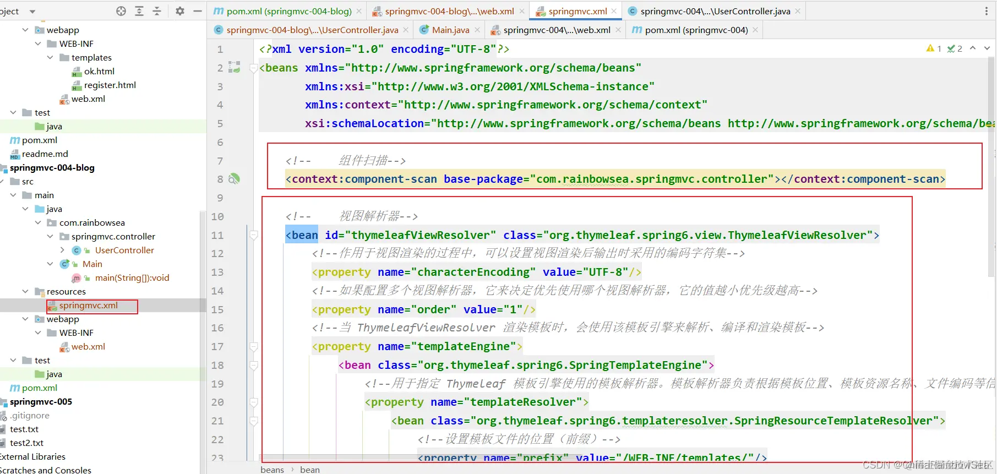Click the component-scan gutter icon on line 8
Image resolution: width=997 pixels, height=474 pixels.
(x=234, y=179)
